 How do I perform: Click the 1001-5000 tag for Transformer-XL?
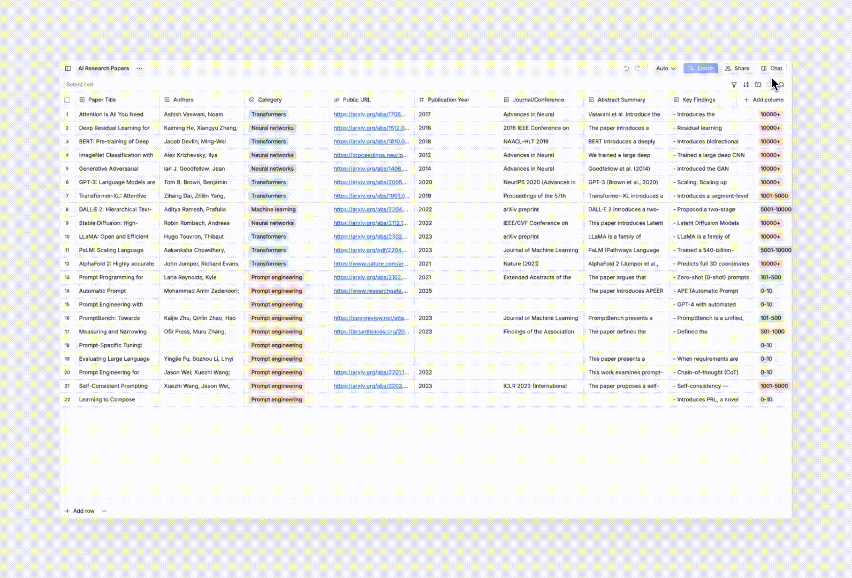coord(774,196)
